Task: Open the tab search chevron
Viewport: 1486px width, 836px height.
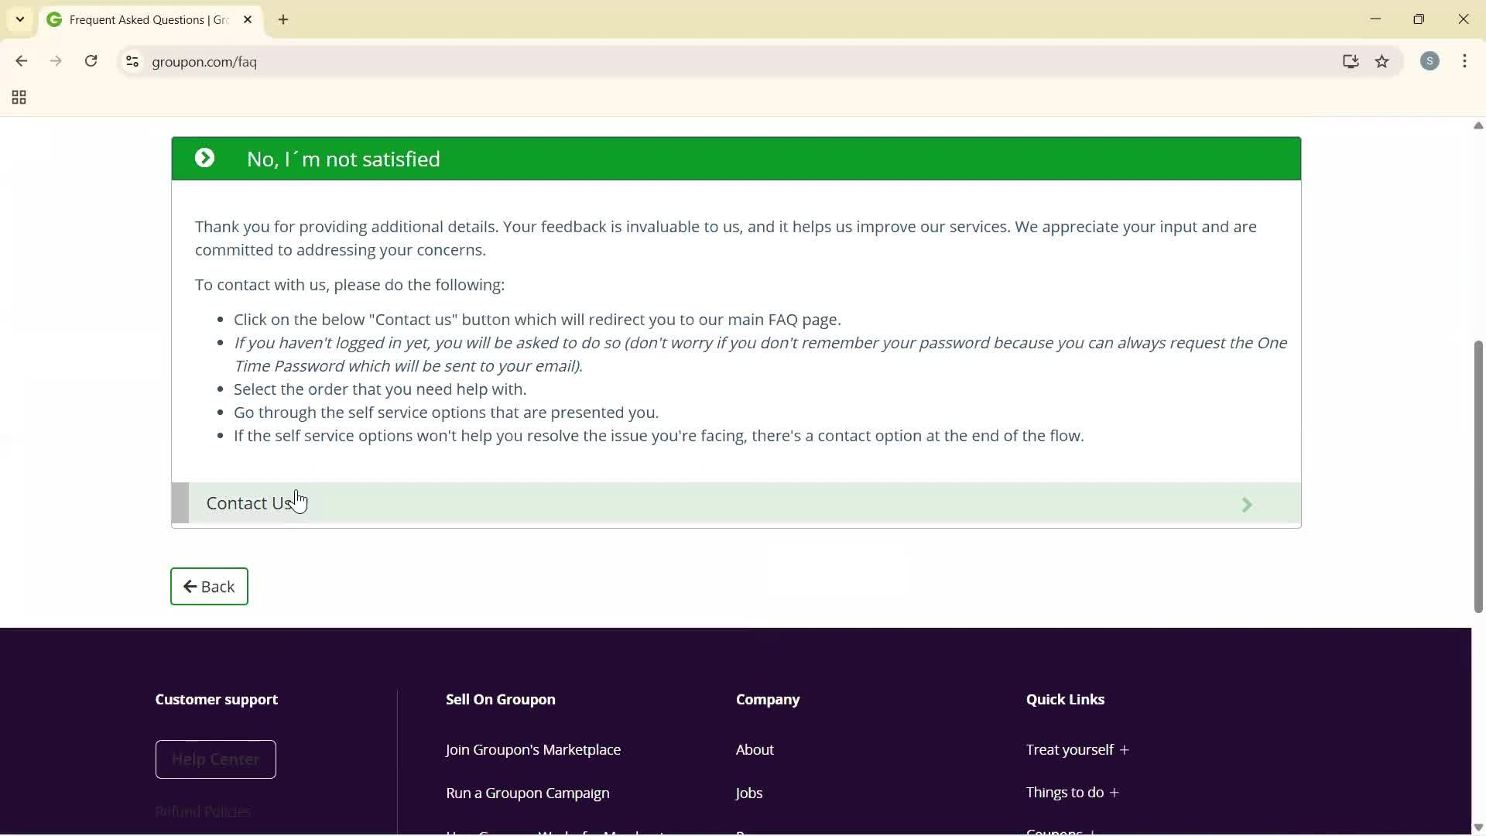Action: pyautogui.click(x=19, y=19)
